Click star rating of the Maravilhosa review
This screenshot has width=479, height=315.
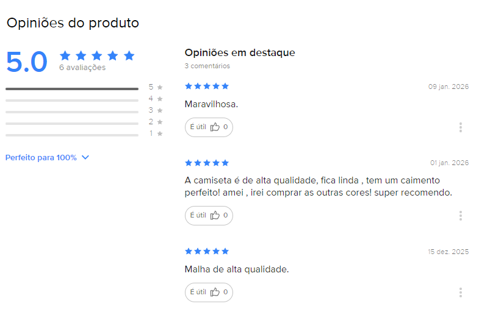point(207,86)
